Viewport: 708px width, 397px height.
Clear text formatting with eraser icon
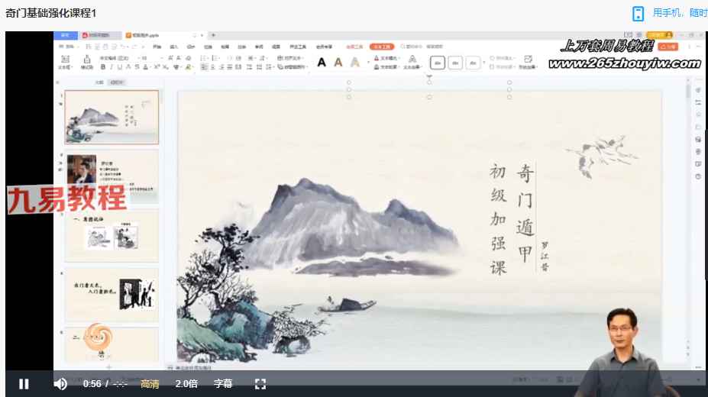coord(189,58)
